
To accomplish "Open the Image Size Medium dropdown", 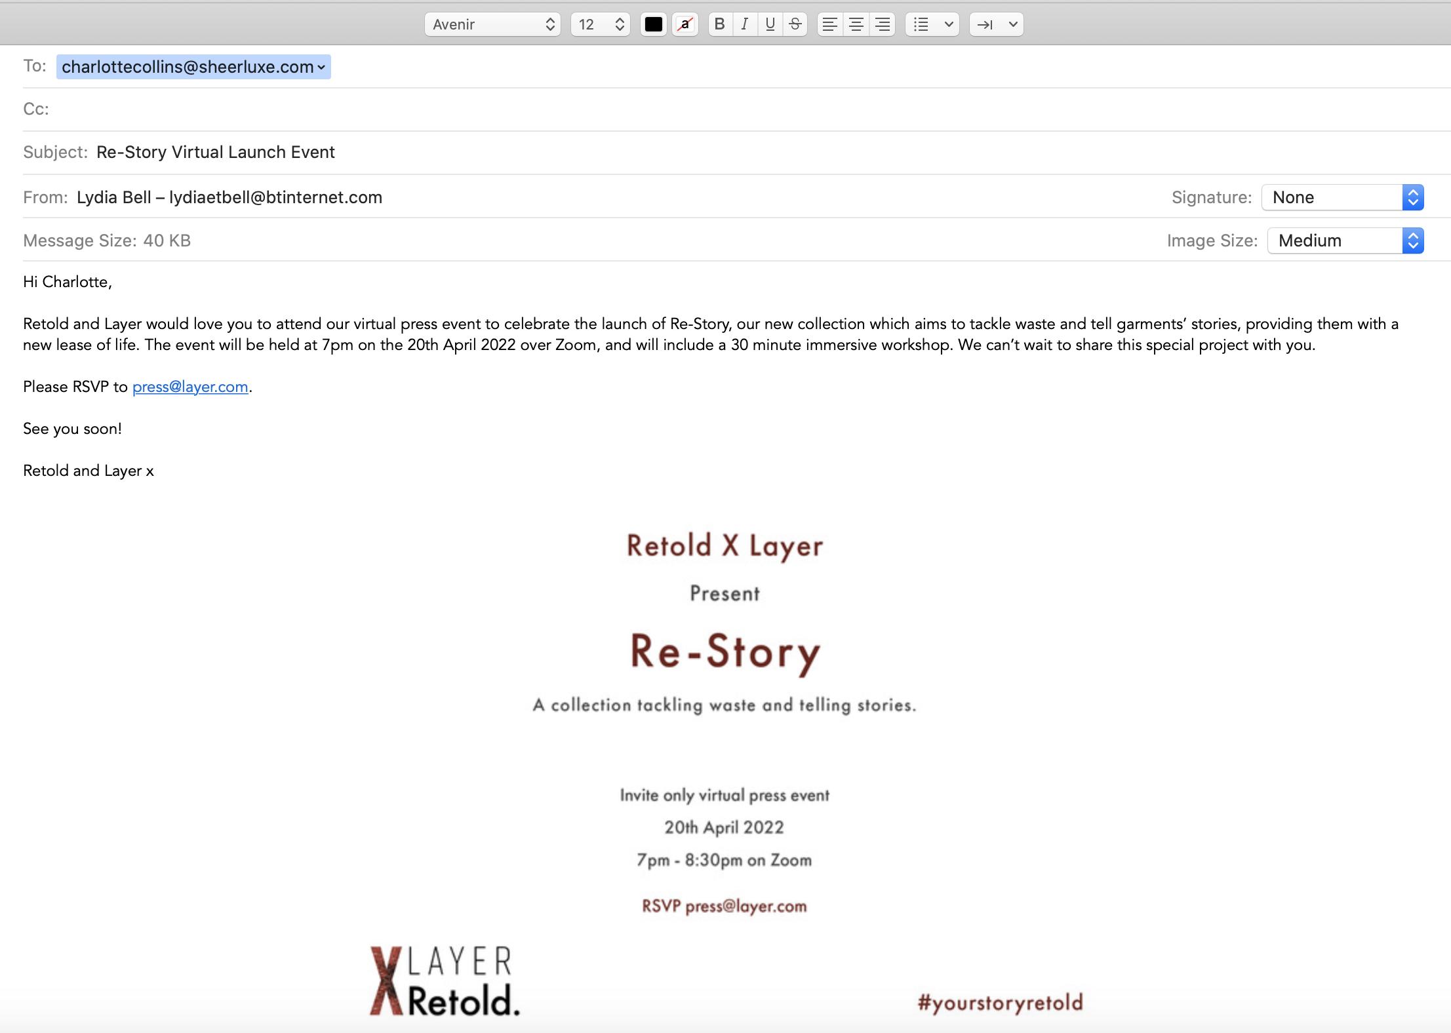I will coord(1345,241).
